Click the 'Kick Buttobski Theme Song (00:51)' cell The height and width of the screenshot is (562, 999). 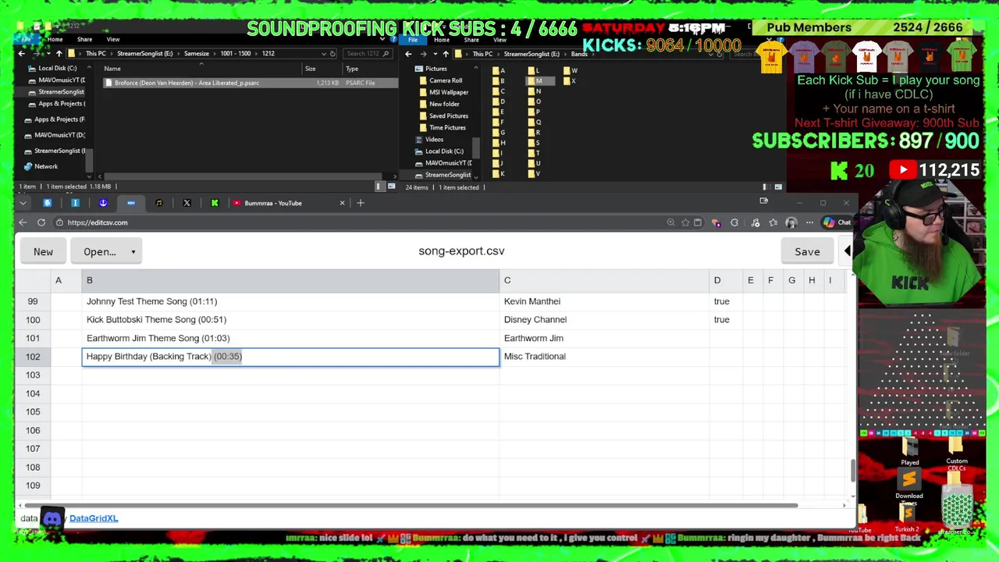click(x=290, y=319)
